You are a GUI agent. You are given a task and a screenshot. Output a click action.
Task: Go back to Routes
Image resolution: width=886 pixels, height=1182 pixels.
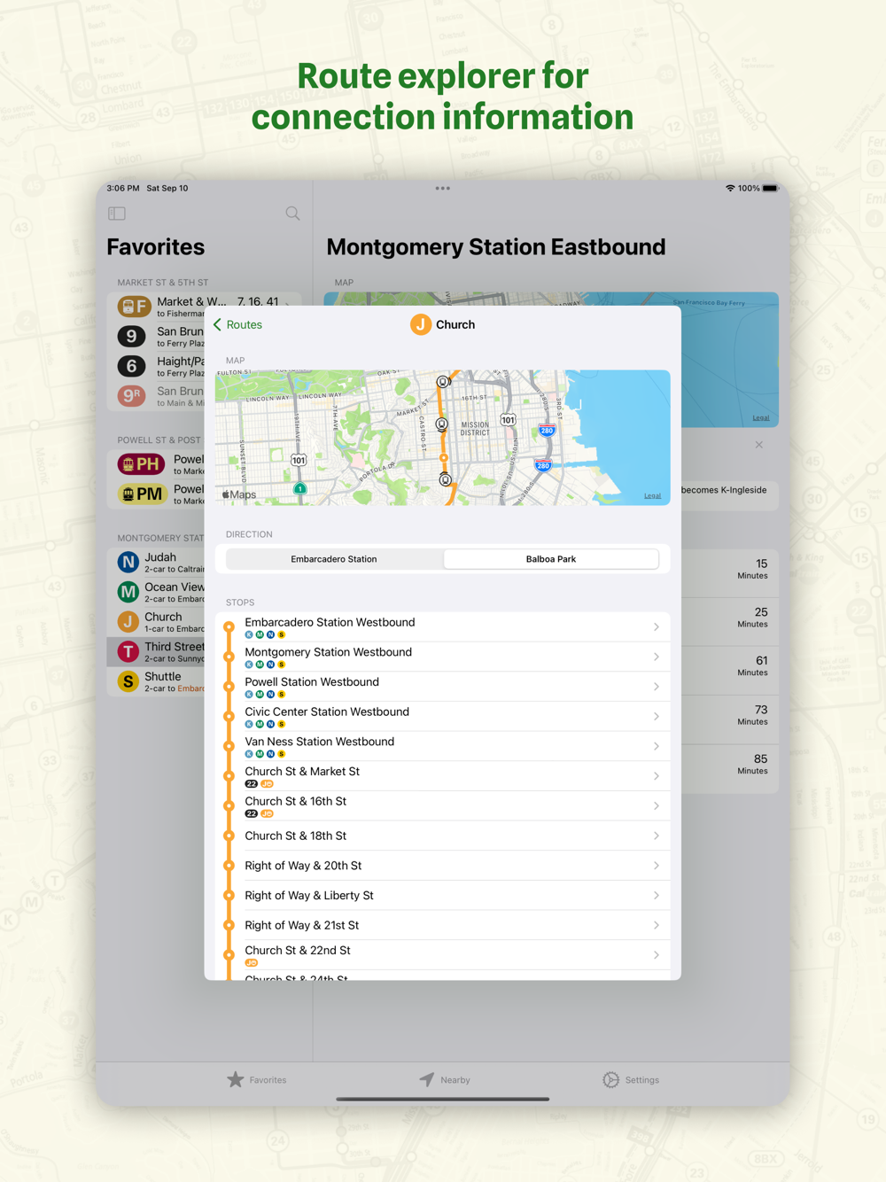pos(237,324)
